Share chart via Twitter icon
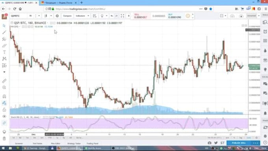 click(216, 143)
